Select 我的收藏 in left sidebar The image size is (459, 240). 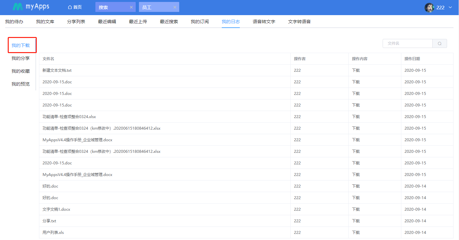coord(21,71)
